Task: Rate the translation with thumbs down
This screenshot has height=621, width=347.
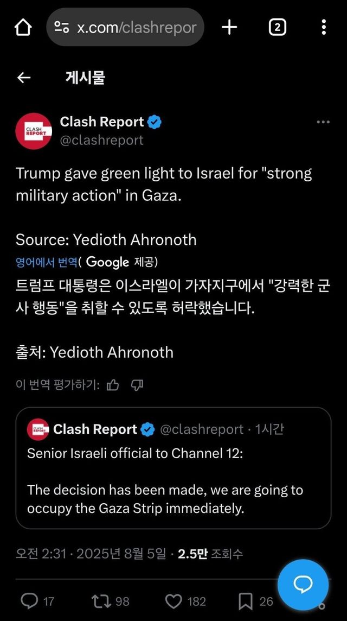Action: pyautogui.click(x=136, y=385)
